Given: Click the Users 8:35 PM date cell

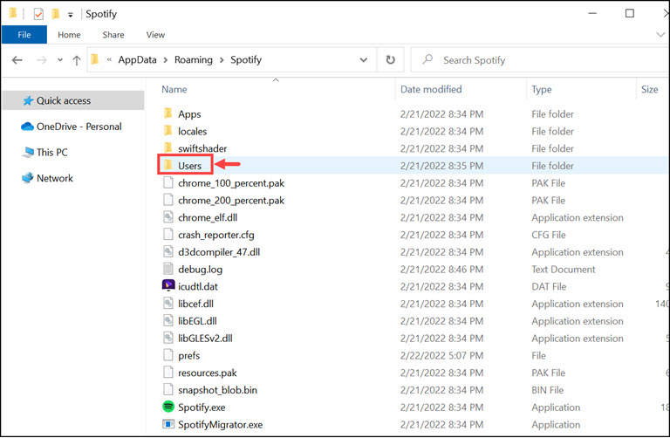Looking at the screenshot, I should [x=441, y=166].
